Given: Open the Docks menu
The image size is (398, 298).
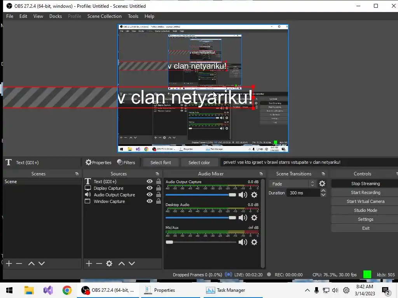Looking at the screenshot, I should (56, 16).
